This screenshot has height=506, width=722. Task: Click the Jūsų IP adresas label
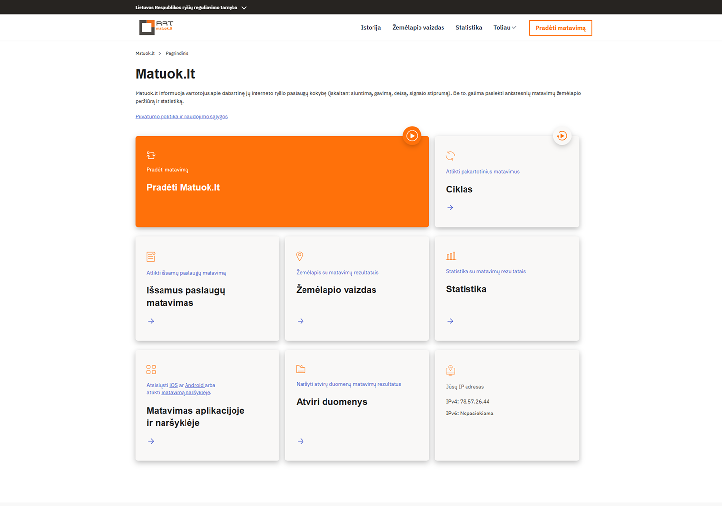coord(465,387)
